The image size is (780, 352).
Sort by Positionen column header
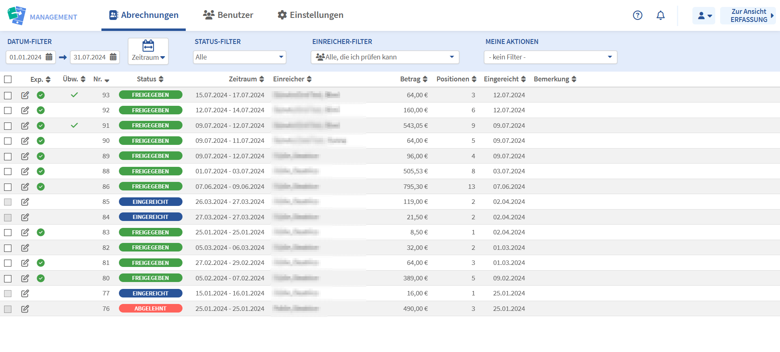click(457, 79)
